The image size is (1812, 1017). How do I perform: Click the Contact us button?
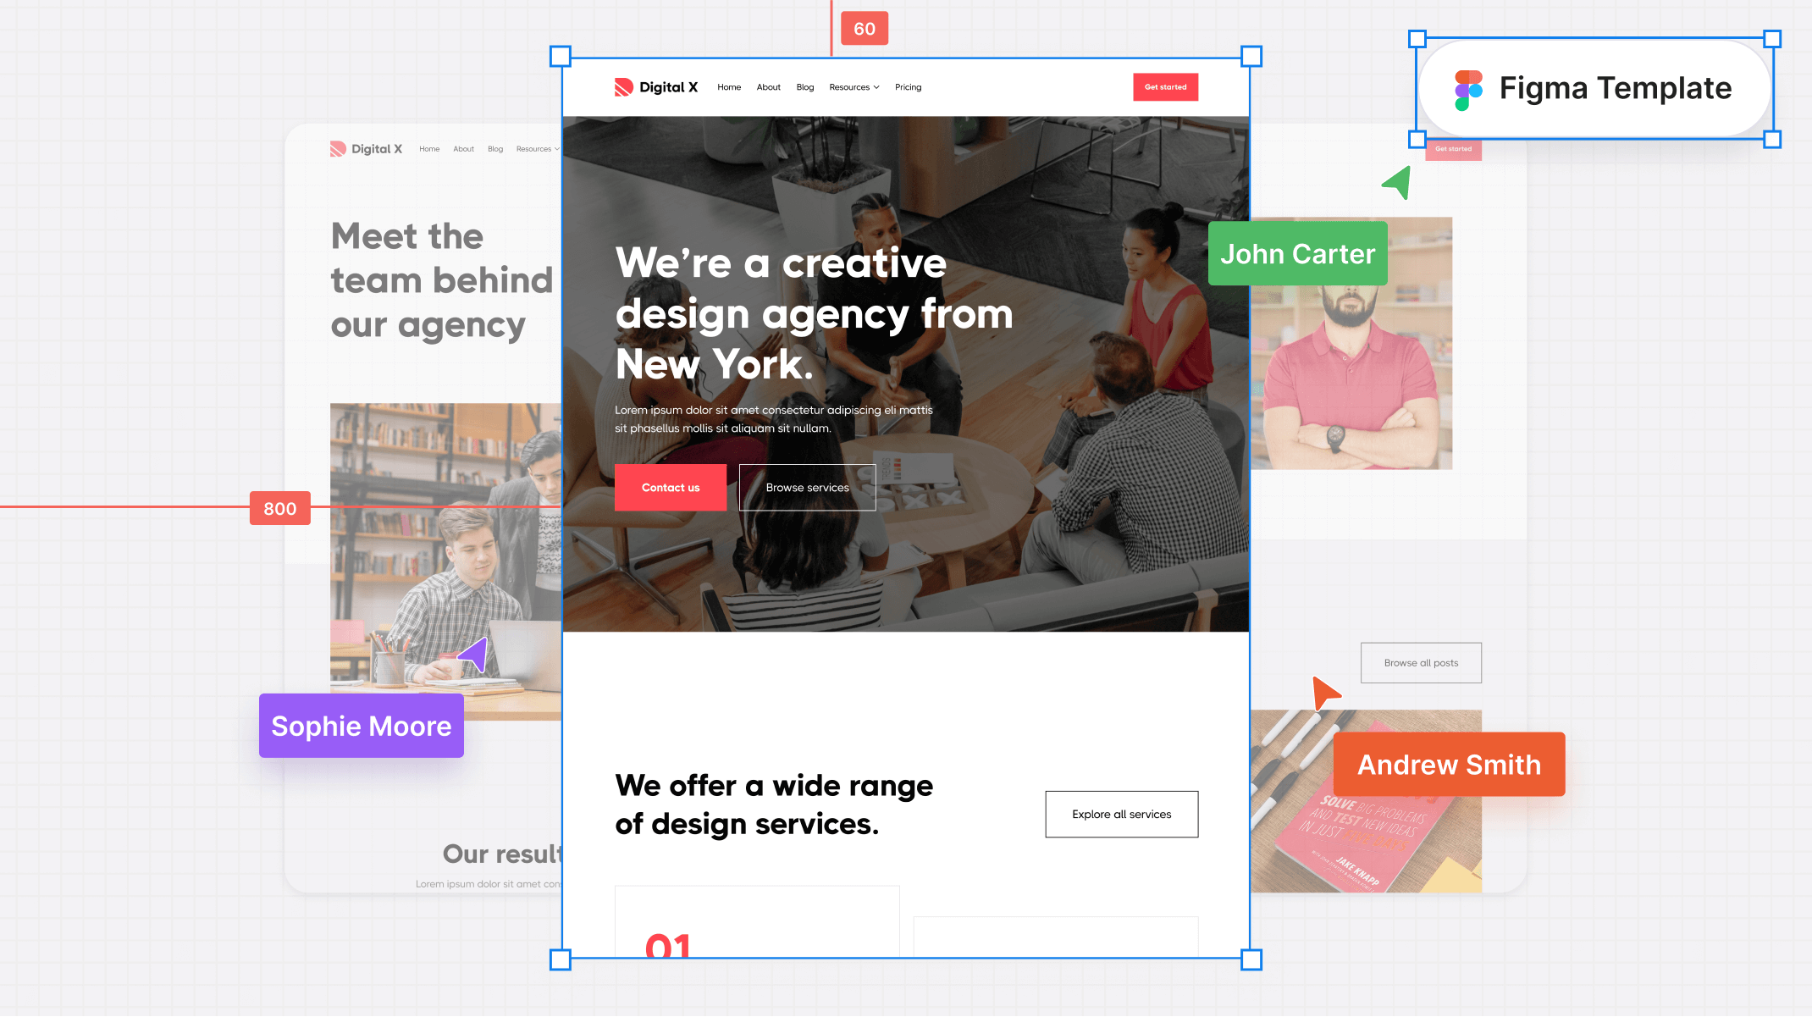pyautogui.click(x=671, y=487)
